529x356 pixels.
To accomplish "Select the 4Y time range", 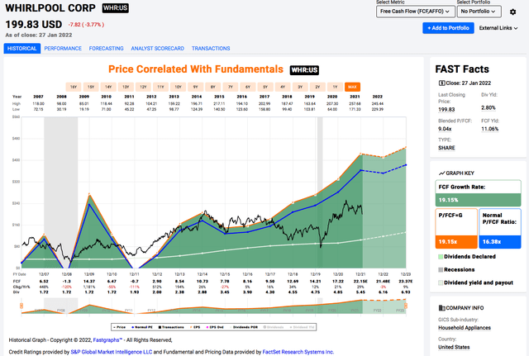I will coord(283,87).
